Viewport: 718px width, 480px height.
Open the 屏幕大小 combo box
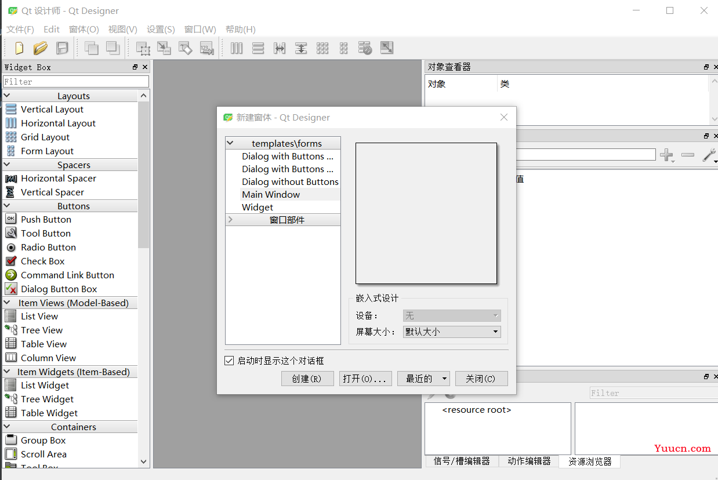click(x=452, y=332)
